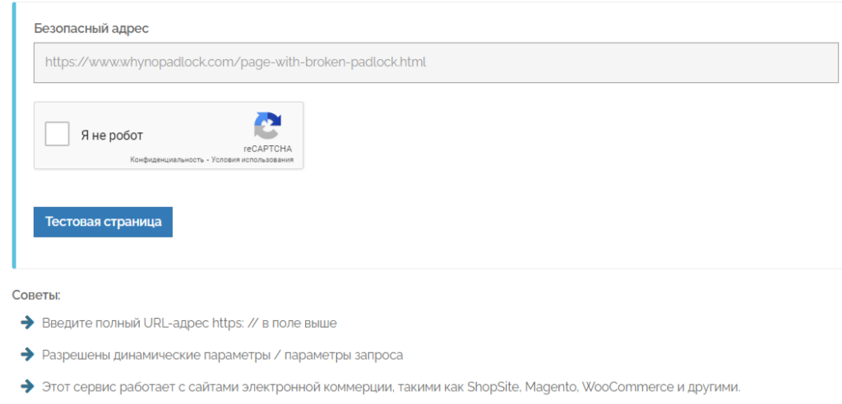Screen dimensions: 842x404
Task: Click the Я не робот label text
Action: 112,135
